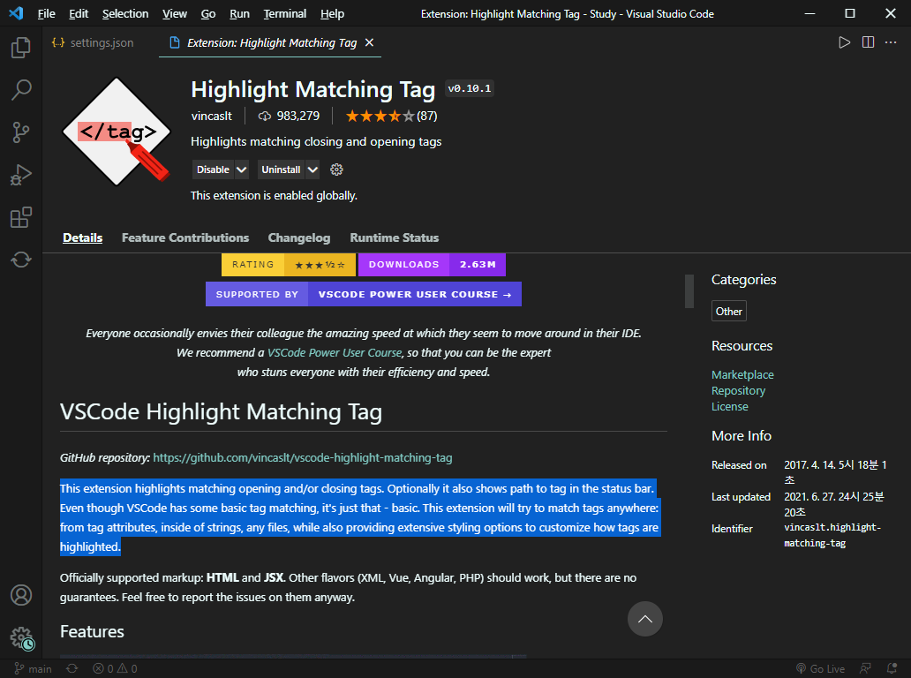Expand the Disable dropdown arrow
Screen dimensions: 911x678
tap(242, 169)
